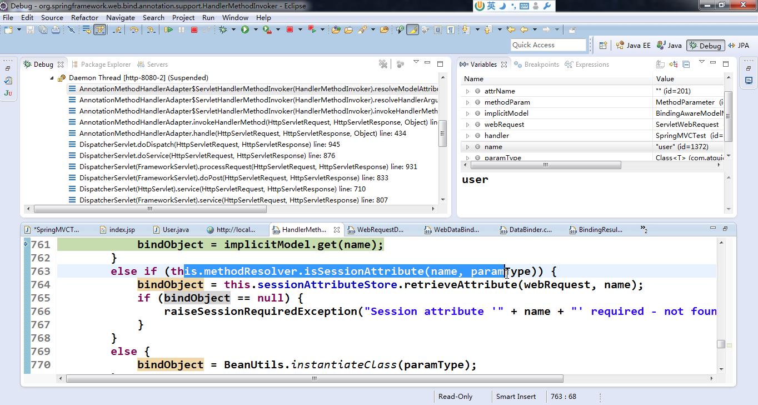The image size is (758, 405).
Task: Click the Print icon in toolbar
Action: [x=56, y=29]
